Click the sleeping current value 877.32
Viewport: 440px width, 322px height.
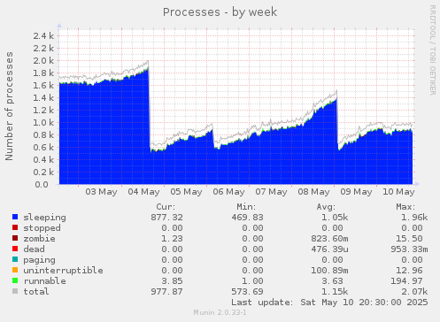167,218
